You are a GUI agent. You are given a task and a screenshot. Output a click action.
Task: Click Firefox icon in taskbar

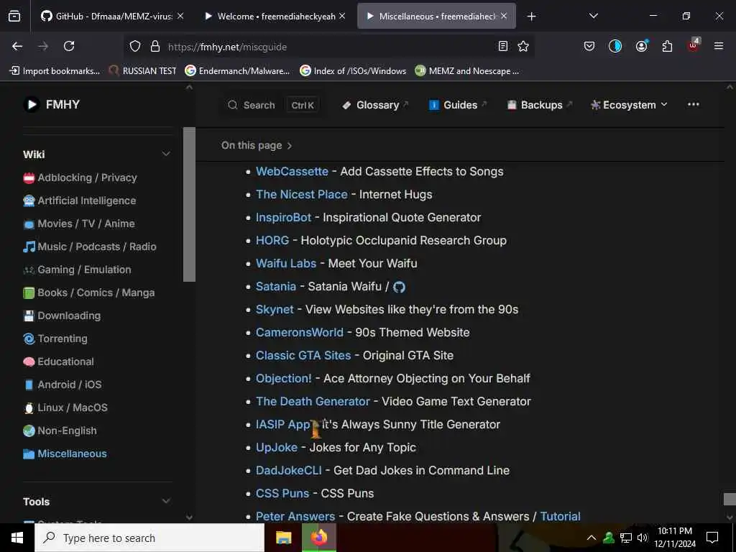point(319,538)
